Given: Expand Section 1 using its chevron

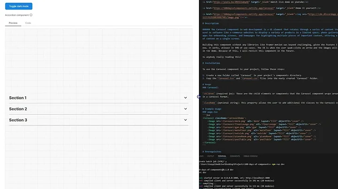Looking at the screenshot, I should [185, 98].
